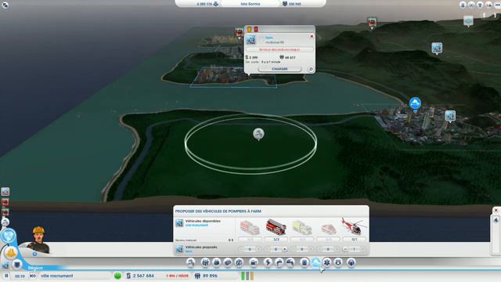
Task: Click the red warning bar in Farm popup
Action: (279, 49)
